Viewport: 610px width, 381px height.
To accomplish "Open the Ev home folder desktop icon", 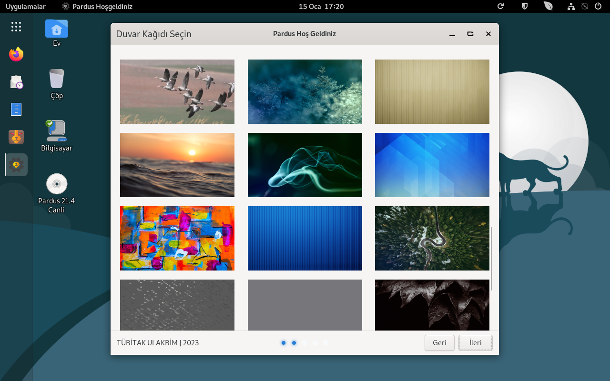I will [x=57, y=33].
